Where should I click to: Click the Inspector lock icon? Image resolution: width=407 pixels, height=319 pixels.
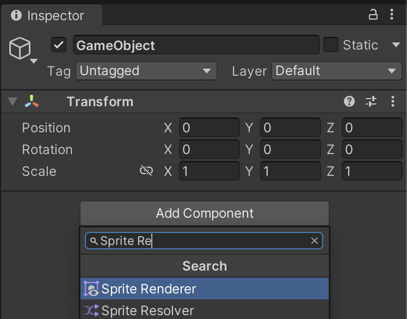pos(373,15)
